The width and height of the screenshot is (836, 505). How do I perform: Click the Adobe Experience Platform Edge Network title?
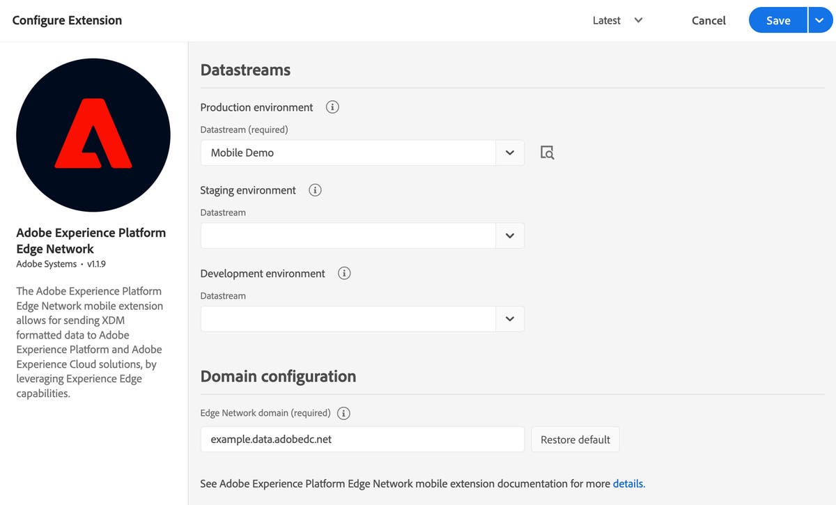tap(91, 240)
